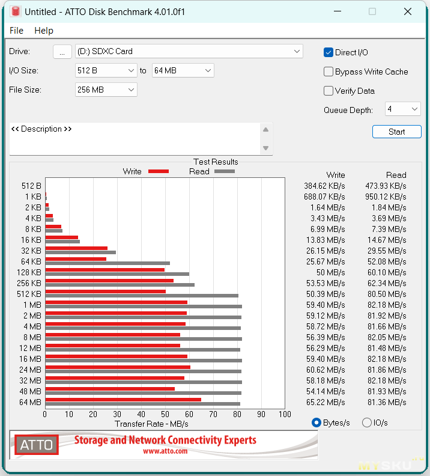Enable the Verify Data checkbox
This screenshot has height=476, width=430.
329,91
